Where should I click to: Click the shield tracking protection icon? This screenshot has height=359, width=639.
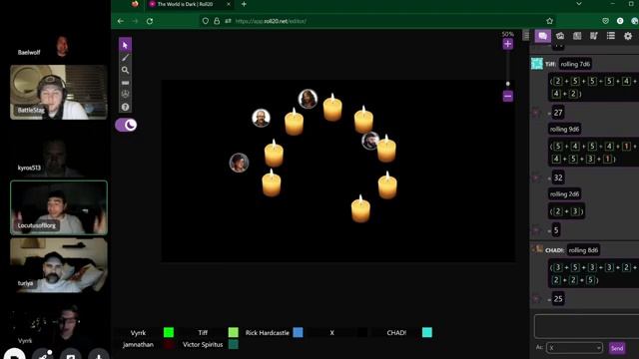click(x=206, y=21)
